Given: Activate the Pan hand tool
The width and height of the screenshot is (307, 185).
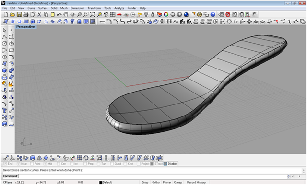Looking at the screenshot, I should pos(66,14).
